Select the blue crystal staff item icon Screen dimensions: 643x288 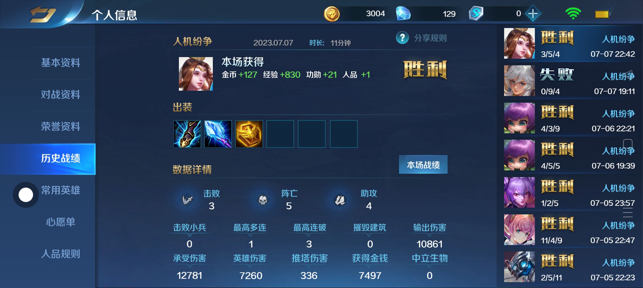[x=218, y=134]
